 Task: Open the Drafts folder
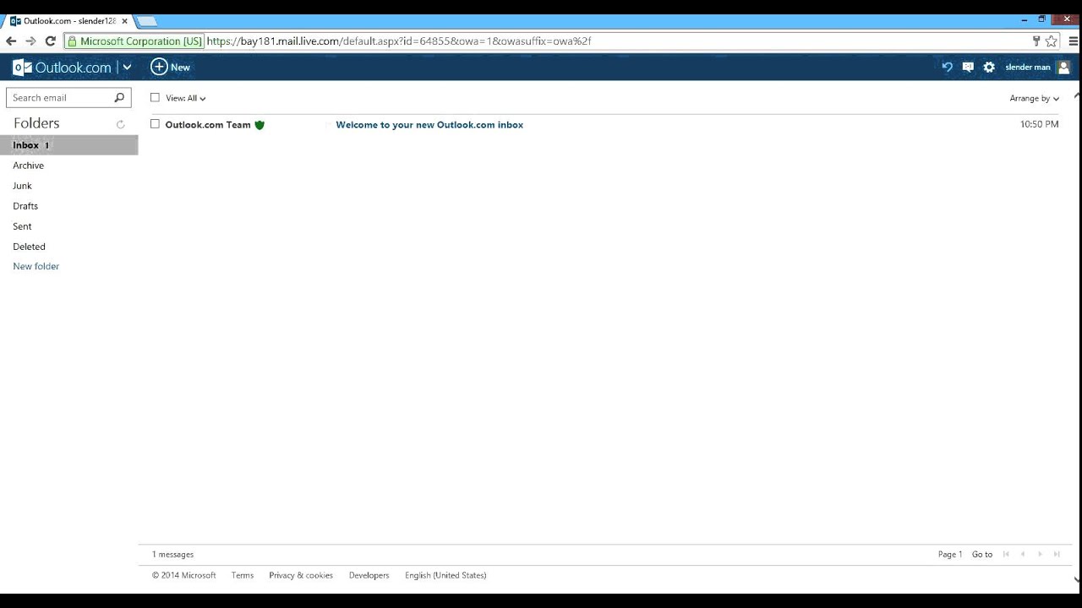click(25, 206)
